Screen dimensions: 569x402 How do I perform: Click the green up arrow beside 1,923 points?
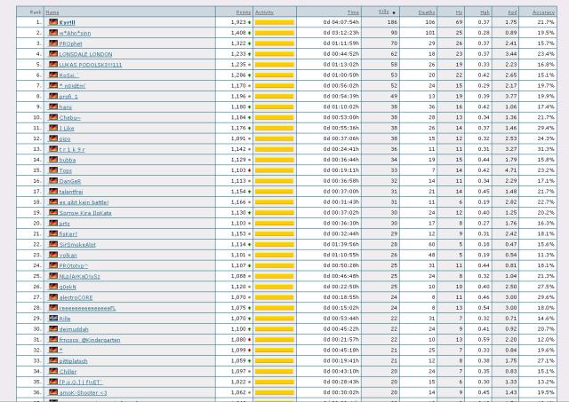click(250, 21)
